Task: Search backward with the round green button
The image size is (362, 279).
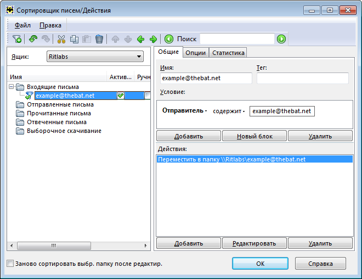Action: 169,39
